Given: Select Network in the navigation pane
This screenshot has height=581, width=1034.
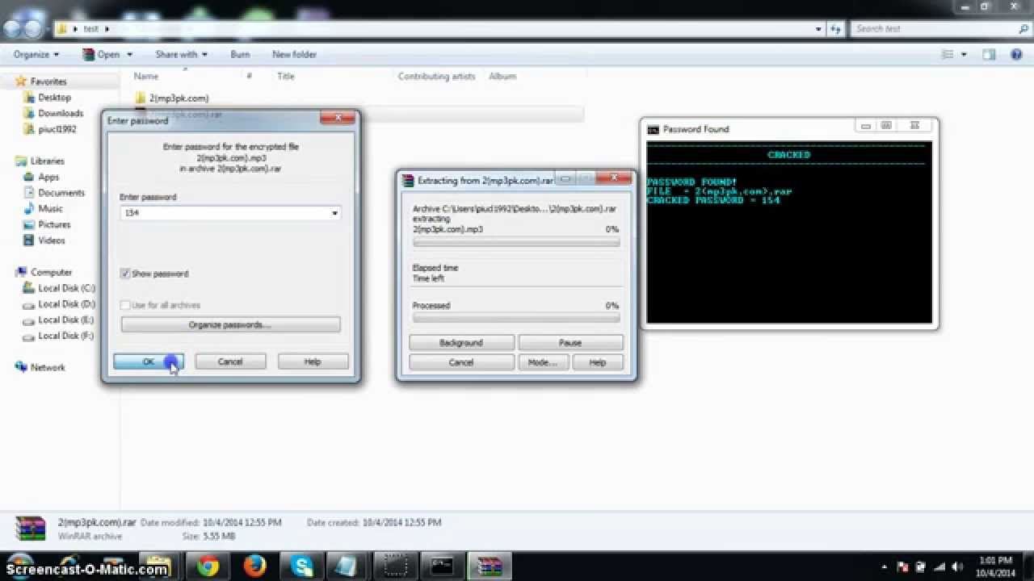Looking at the screenshot, I should coord(48,367).
